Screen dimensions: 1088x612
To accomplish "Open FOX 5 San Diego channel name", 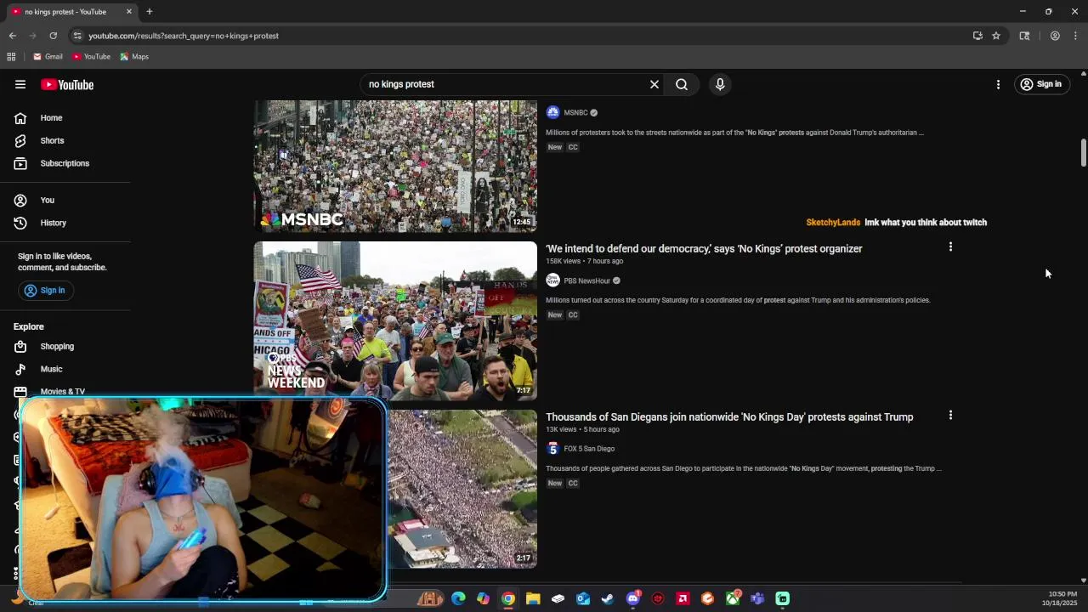I will pos(589,449).
